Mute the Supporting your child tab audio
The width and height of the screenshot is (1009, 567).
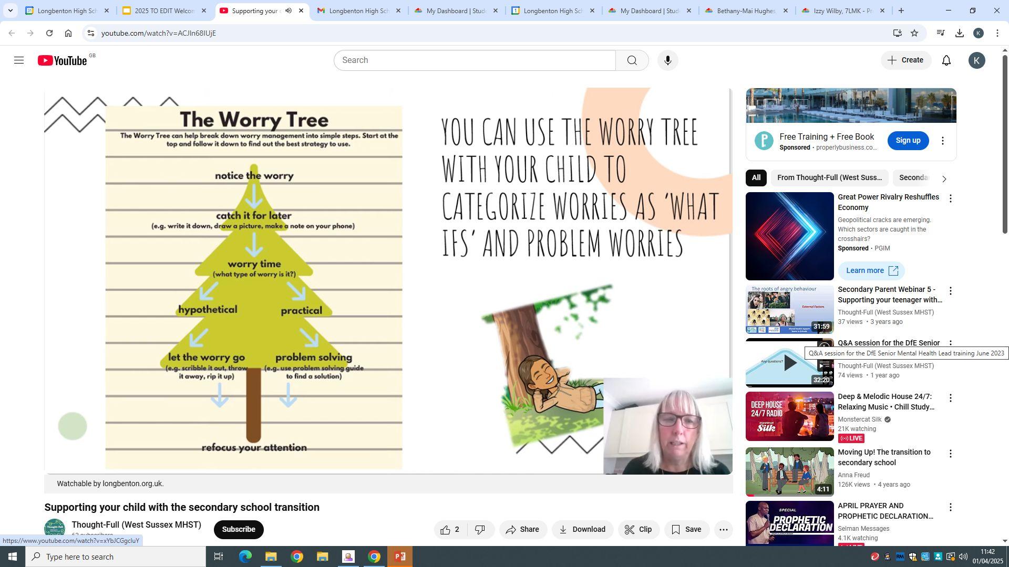click(289, 10)
